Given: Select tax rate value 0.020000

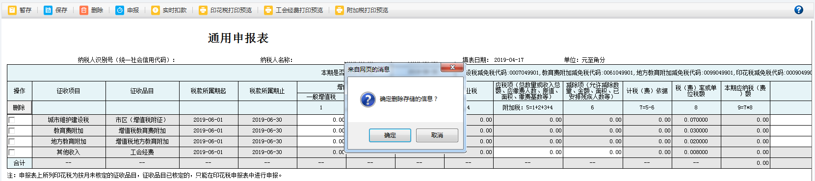Looking at the screenshot, I should [x=696, y=142].
